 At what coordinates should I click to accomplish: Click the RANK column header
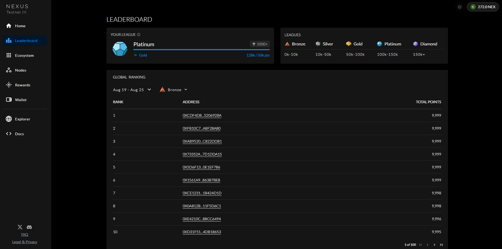point(118,102)
